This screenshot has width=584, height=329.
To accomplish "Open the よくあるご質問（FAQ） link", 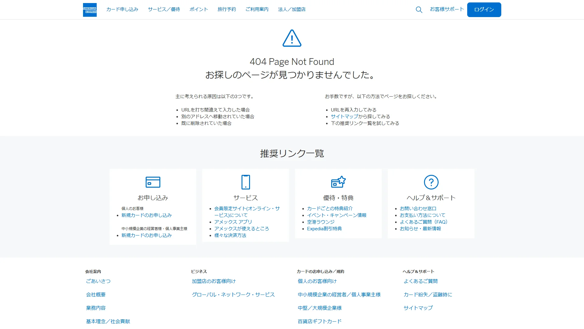I will [x=424, y=222].
